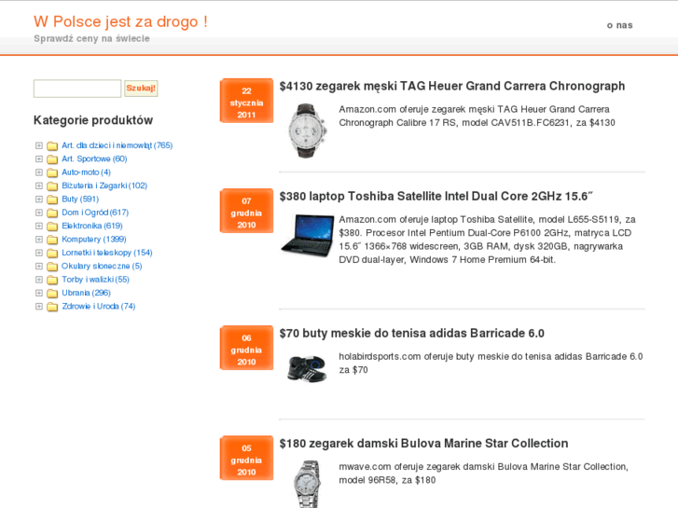Open Lornetki i teleskopy (154) link
Screen dimensions: 678x508
tap(107, 253)
